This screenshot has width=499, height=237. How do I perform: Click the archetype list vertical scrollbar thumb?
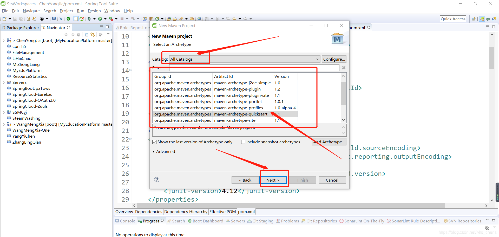(343, 94)
